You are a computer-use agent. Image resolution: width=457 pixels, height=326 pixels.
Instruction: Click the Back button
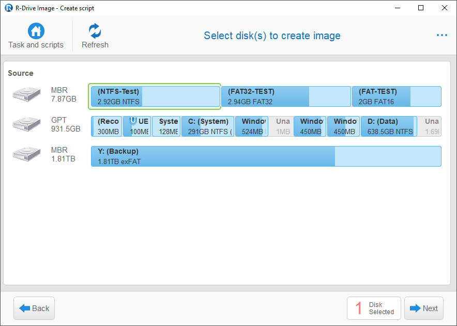[x=34, y=308]
